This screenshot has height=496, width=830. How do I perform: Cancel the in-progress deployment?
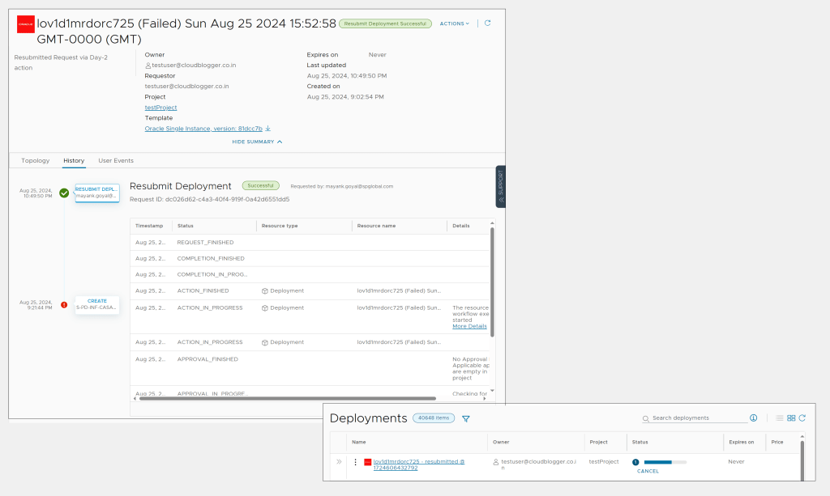click(648, 471)
